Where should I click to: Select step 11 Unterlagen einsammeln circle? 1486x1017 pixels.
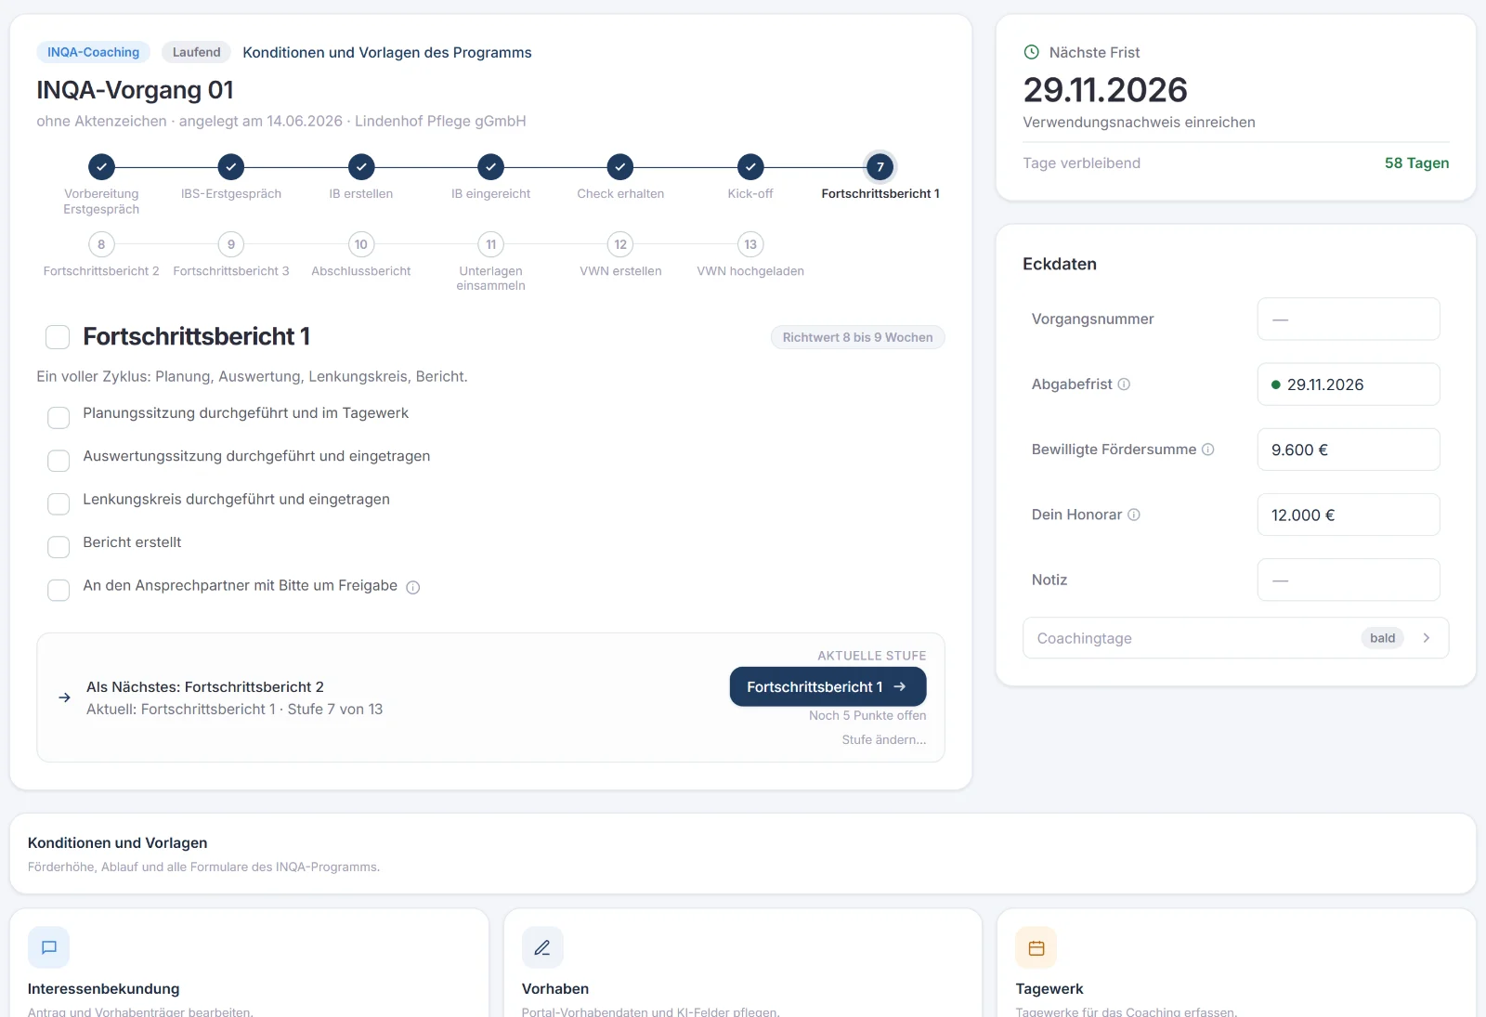491,244
